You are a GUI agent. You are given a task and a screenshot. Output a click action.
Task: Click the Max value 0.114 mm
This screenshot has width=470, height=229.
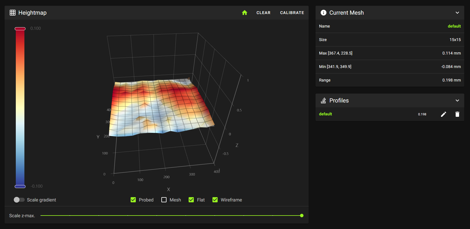[x=451, y=53]
